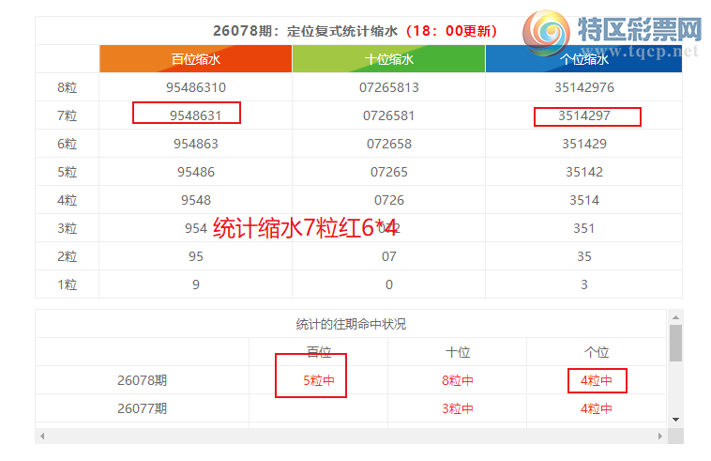Click the vertical scrollbar thumb
711x461 pixels.
click(675, 343)
